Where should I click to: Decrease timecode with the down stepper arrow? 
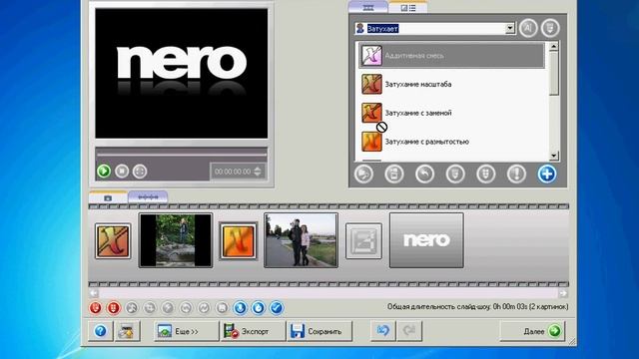[x=258, y=175]
